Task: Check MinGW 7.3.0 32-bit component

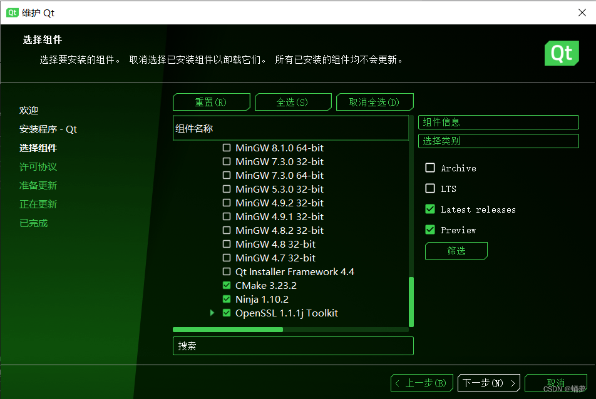Action: point(227,161)
